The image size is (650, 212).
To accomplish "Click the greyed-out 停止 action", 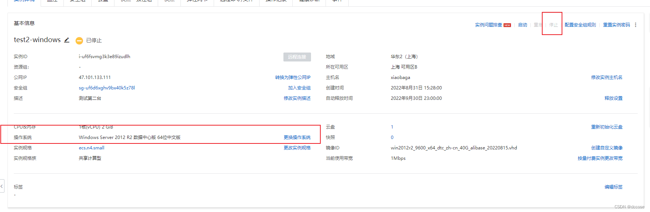I will tap(553, 25).
